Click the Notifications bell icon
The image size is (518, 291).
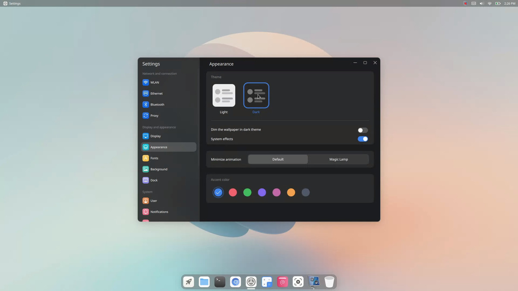point(145,212)
